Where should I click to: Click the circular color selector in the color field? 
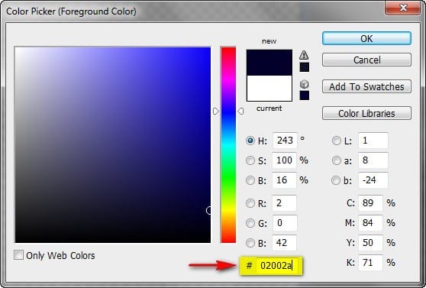click(209, 210)
